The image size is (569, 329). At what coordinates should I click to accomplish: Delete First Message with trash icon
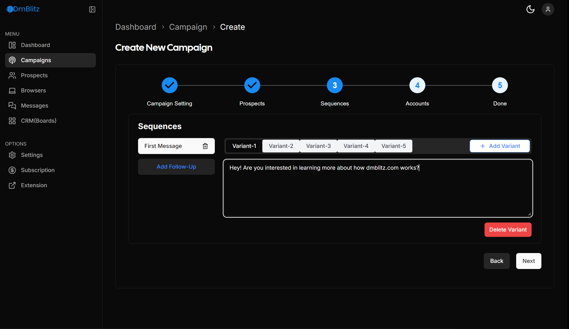tap(205, 146)
